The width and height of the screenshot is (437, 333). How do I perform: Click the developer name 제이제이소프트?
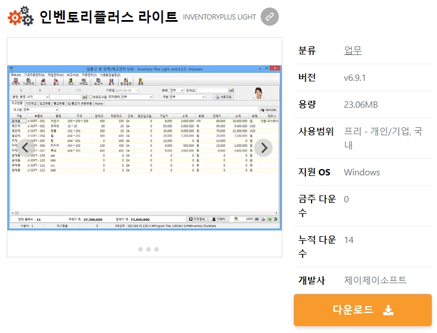[x=375, y=280]
